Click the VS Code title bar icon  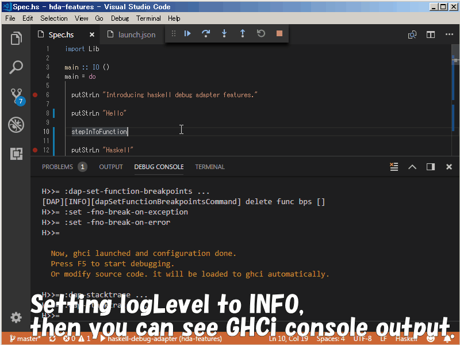7,6
